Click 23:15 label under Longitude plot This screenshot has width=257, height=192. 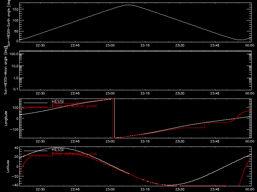tap(145, 141)
